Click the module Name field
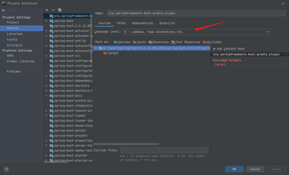 [196, 13]
